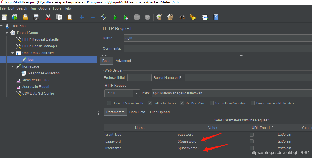This screenshot has height=158, width=312.
Task: Open the Help menu
Action: click(67, 8)
